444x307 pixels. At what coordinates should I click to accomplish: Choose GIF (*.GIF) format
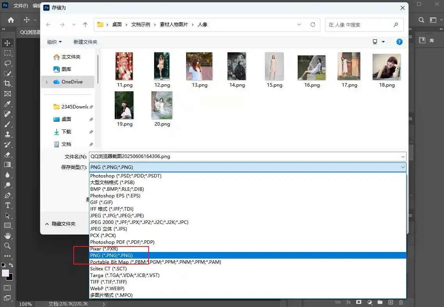[x=101, y=202]
